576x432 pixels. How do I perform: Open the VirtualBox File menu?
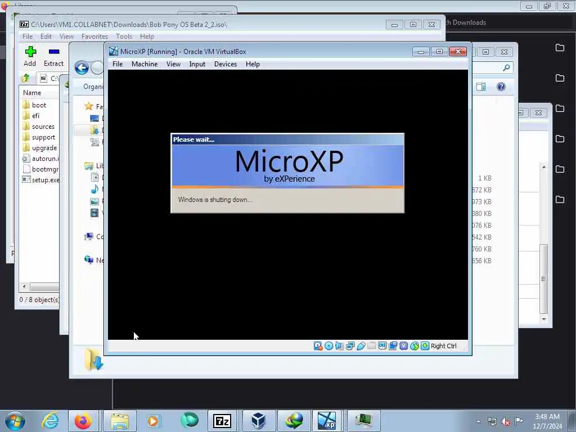point(118,64)
